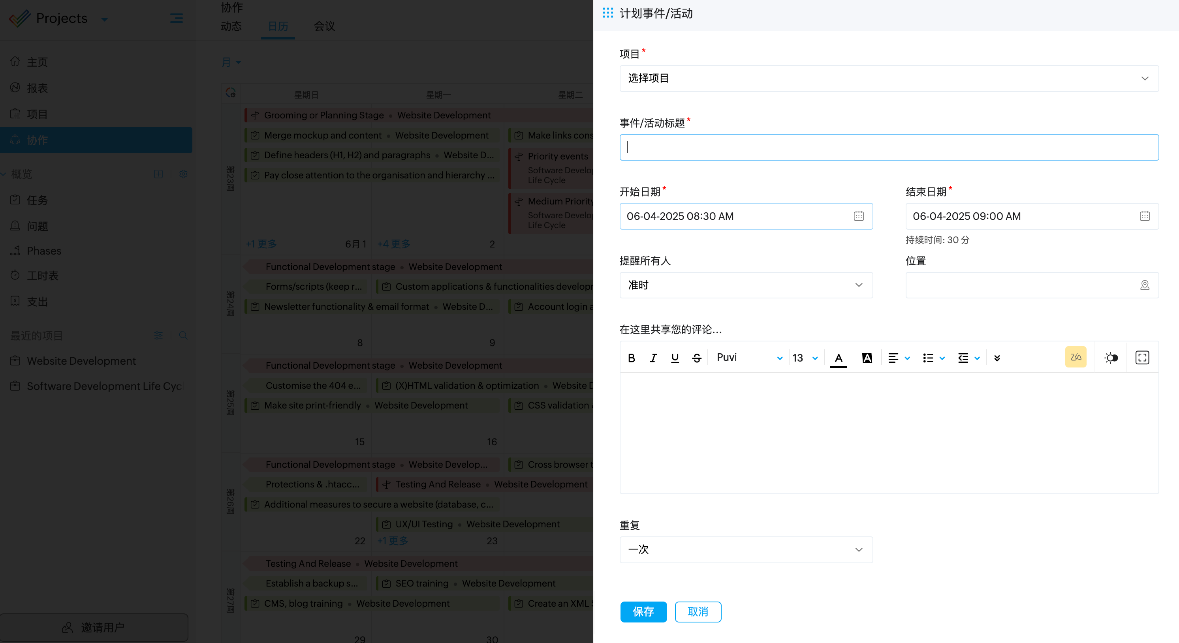
Task: Toggle italic formatting in editor toolbar
Action: coord(653,358)
